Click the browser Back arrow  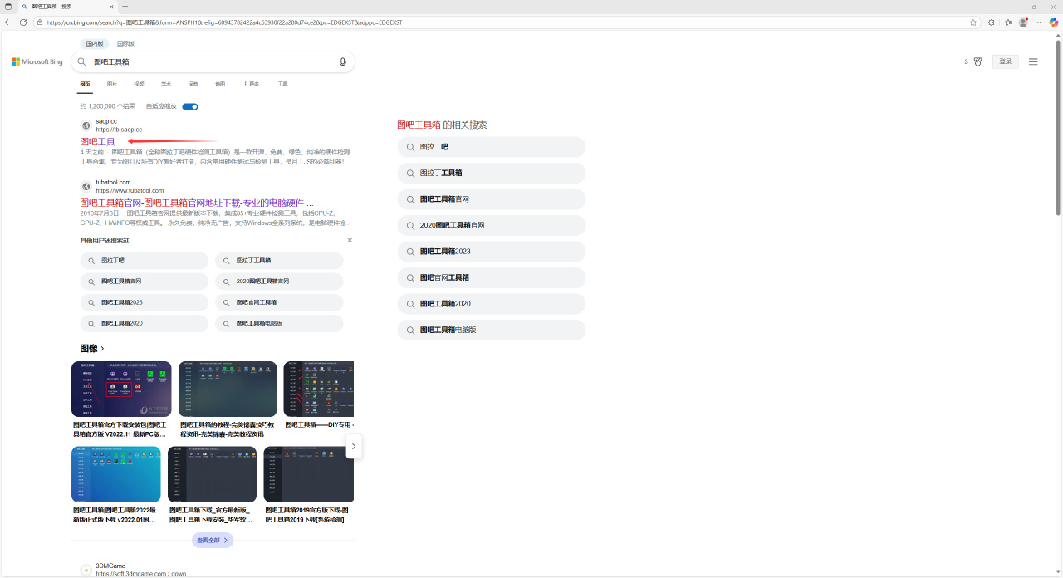pos(8,22)
